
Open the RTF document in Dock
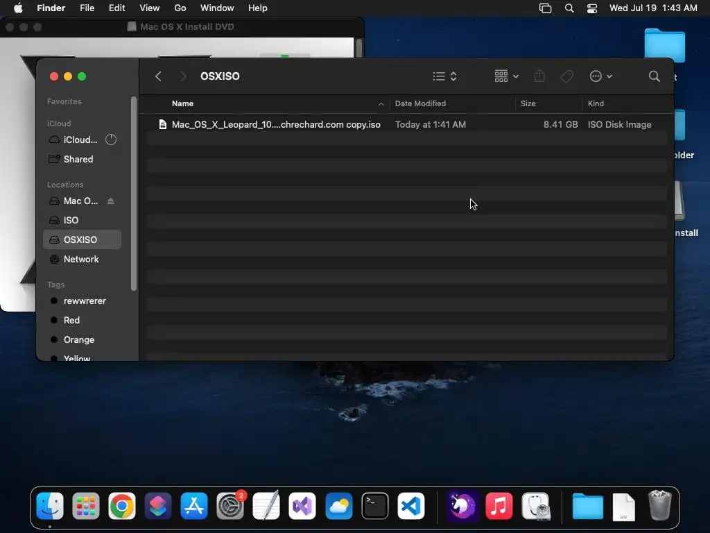pyautogui.click(x=623, y=507)
